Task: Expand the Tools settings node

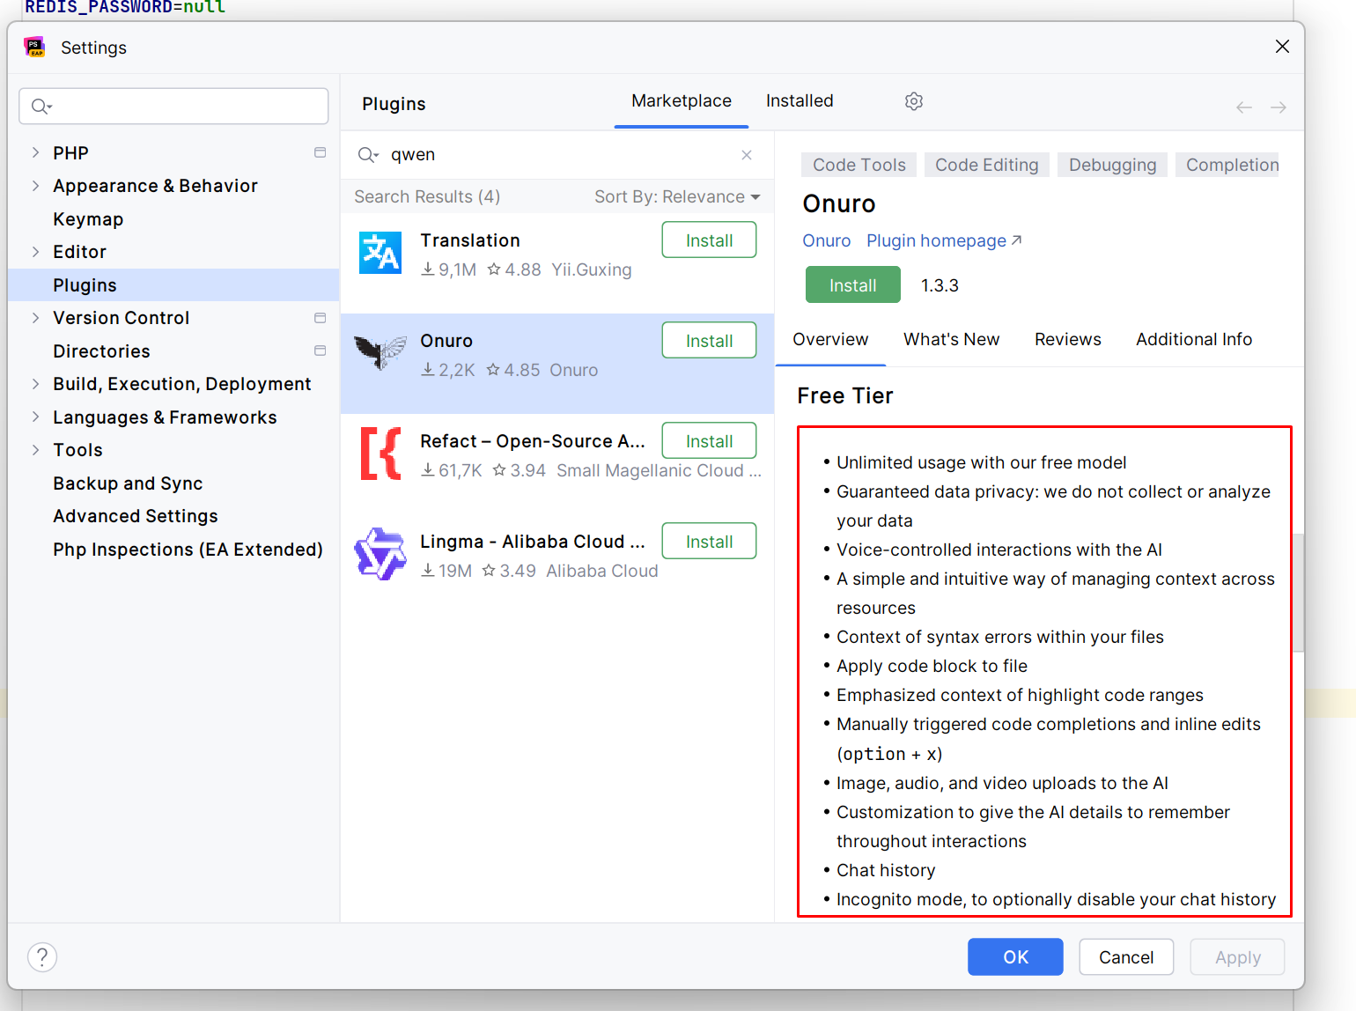Action: [35, 450]
